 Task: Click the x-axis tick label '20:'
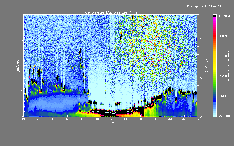[170, 119]
